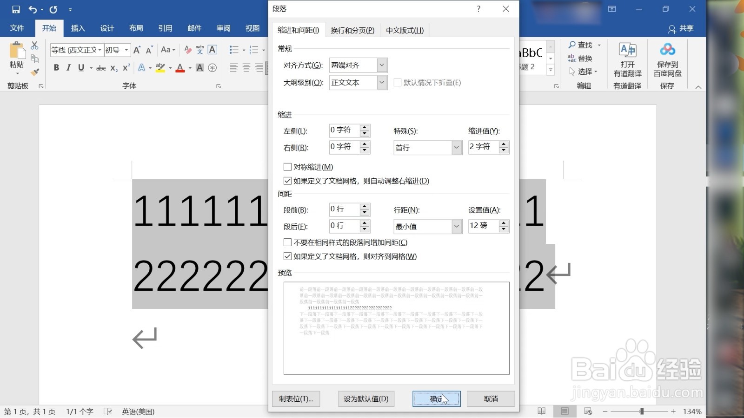Open the Design (设计) ribbon tab
744x418 pixels.
[x=107, y=28]
